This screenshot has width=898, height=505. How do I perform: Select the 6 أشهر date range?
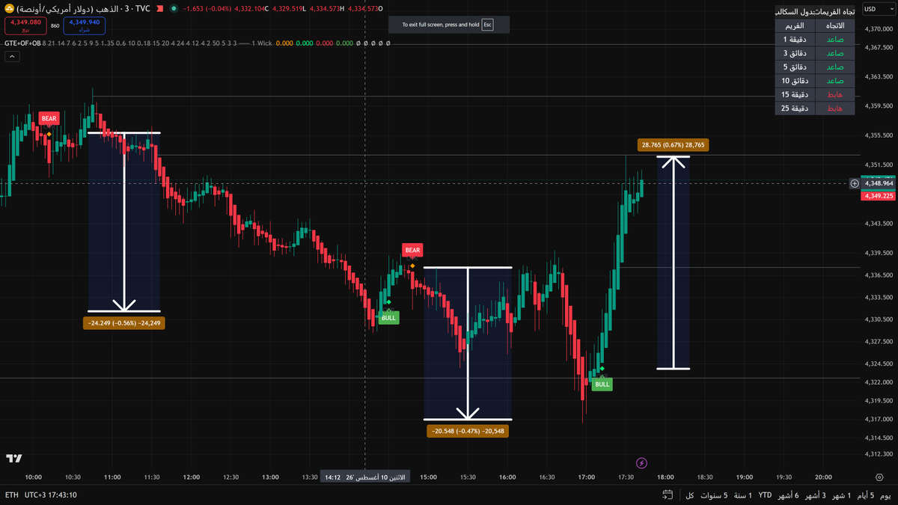point(787,495)
